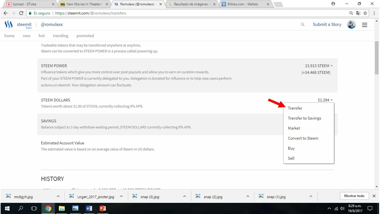Open the search magnifier on Steemit header

click(x=303, y=24)
